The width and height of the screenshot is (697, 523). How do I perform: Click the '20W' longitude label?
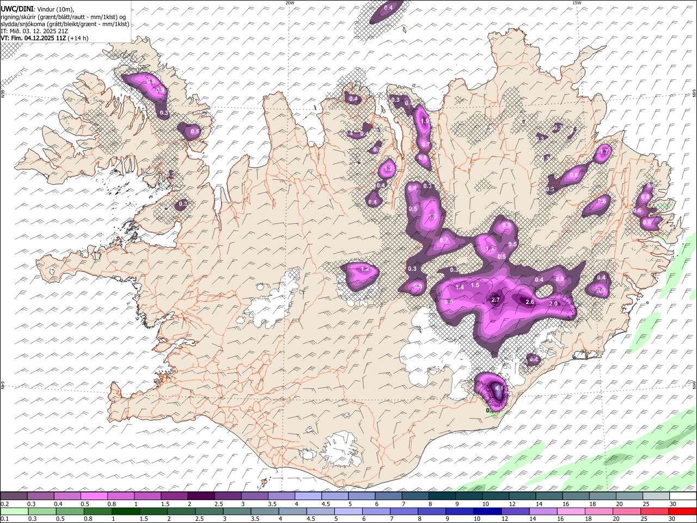pos(290,3)
